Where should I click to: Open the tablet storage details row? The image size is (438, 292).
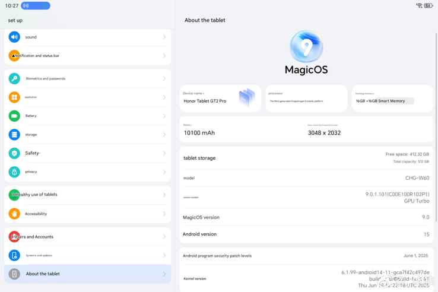[306, 158]
